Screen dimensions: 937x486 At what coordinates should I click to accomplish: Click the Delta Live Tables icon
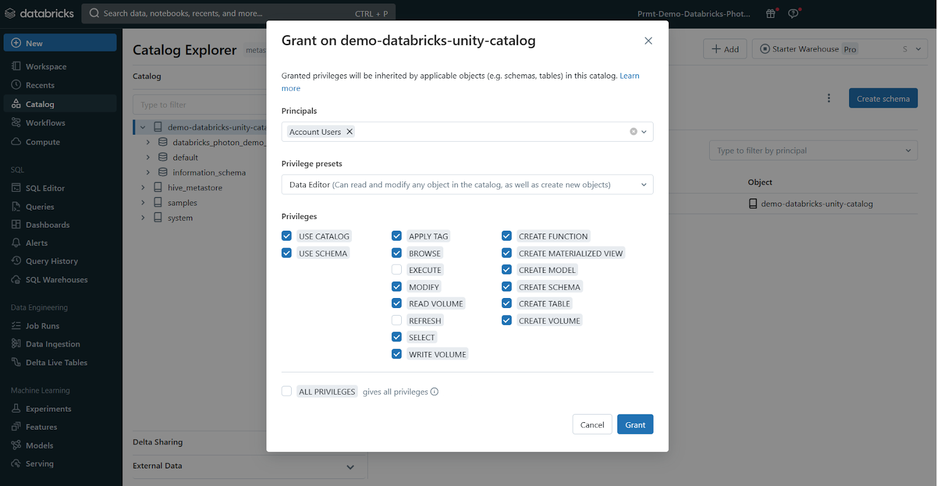pyautogui.click(x=16, y=362)
